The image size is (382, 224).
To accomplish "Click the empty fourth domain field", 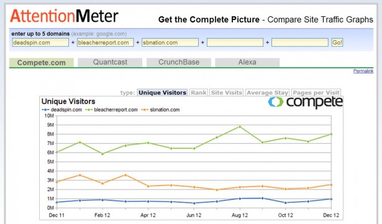I will 235,42.
